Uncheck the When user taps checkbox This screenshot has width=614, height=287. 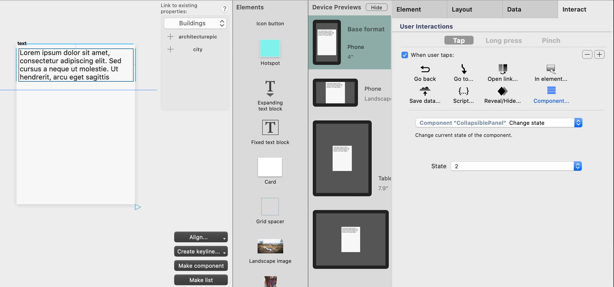404,55
